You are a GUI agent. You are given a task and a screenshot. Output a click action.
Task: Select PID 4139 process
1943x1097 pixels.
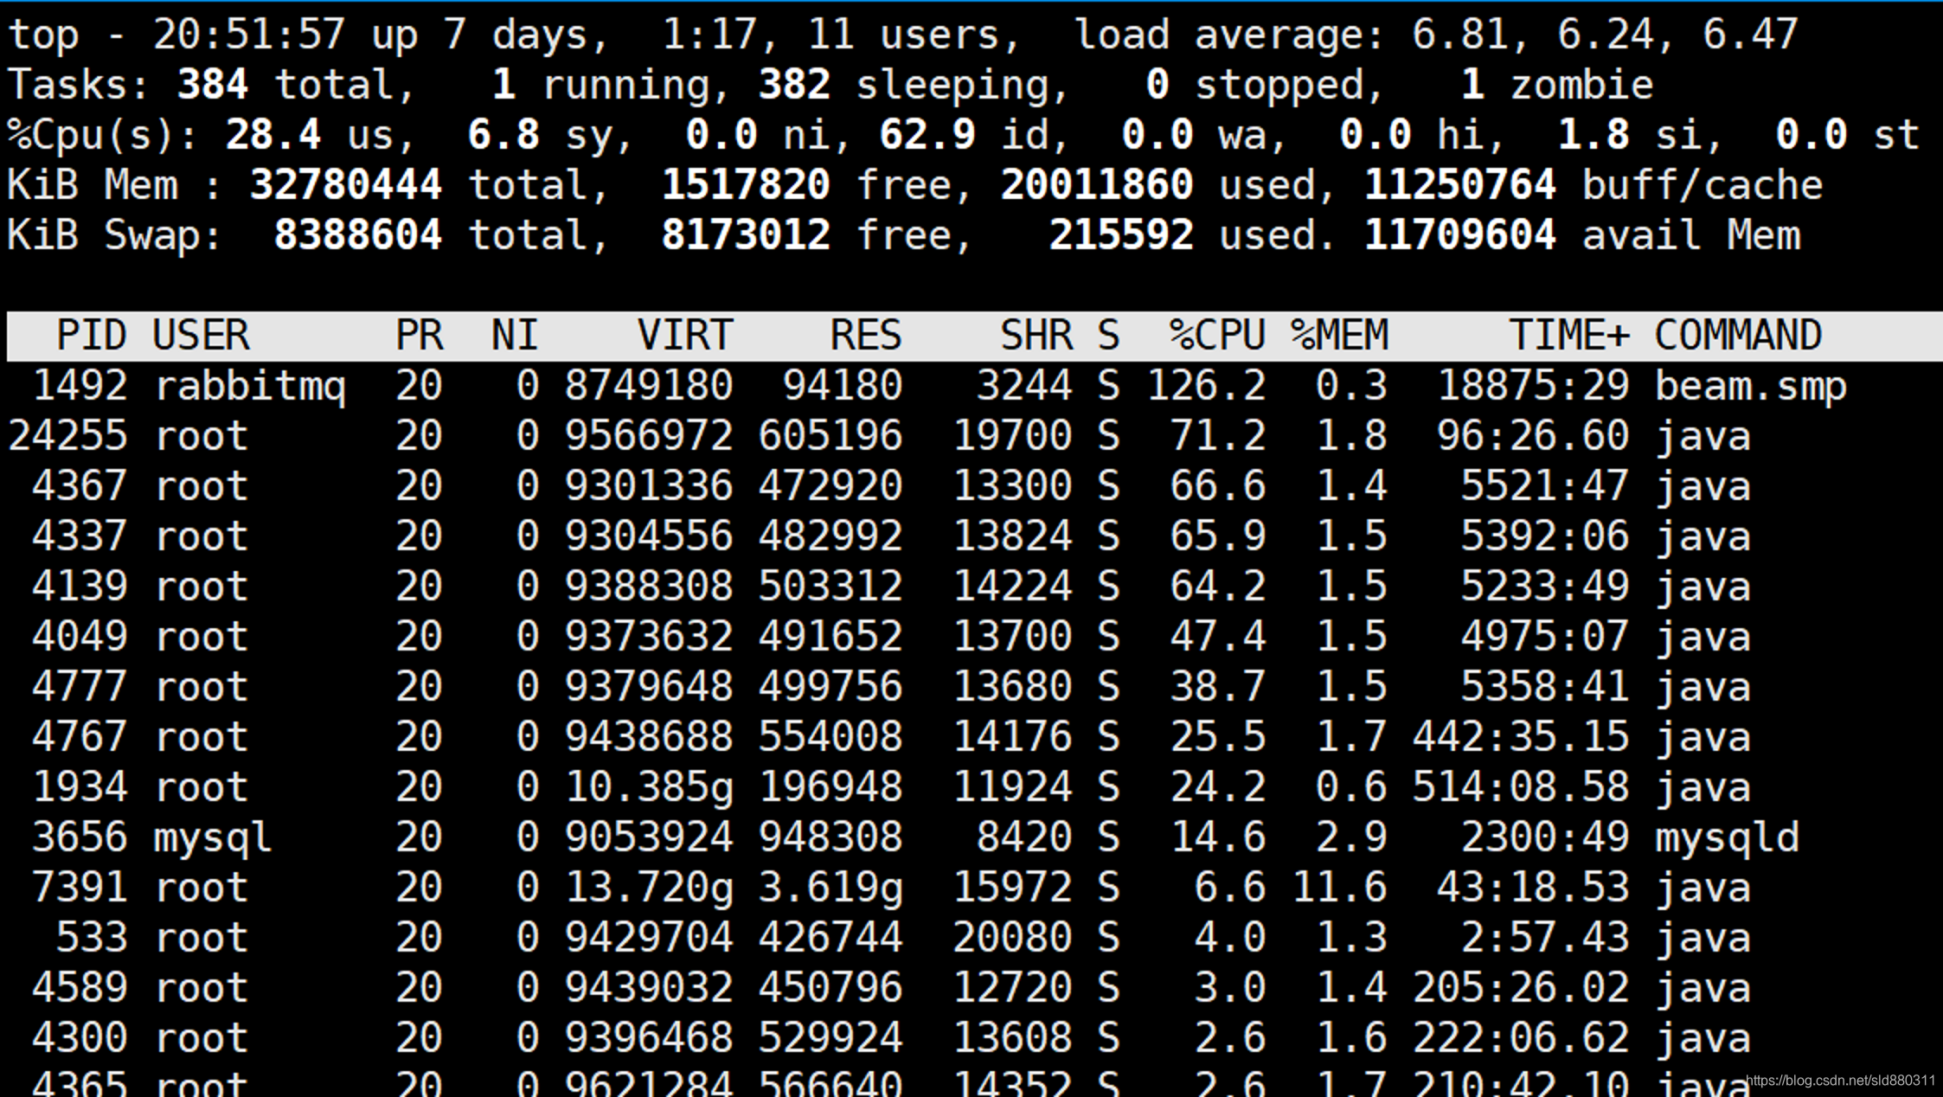(x=80, y=587)
